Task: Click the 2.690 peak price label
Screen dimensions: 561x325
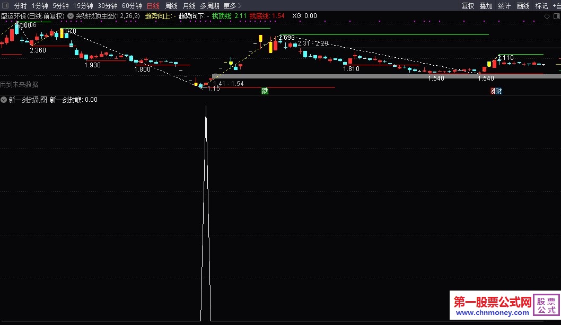Action: click(x=286, y=37)
